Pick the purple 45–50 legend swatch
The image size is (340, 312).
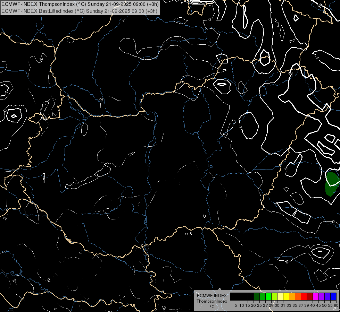pos(322,297)
